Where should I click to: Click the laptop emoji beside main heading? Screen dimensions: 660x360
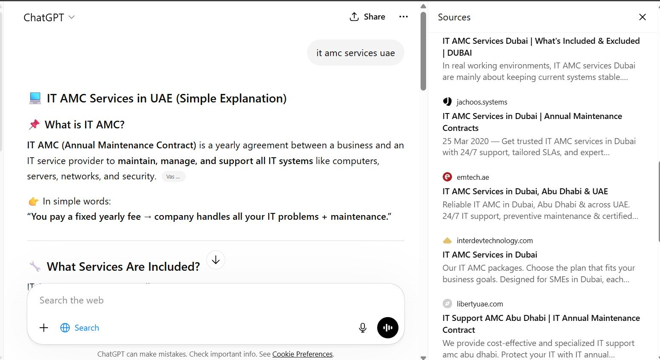(35, 98)
